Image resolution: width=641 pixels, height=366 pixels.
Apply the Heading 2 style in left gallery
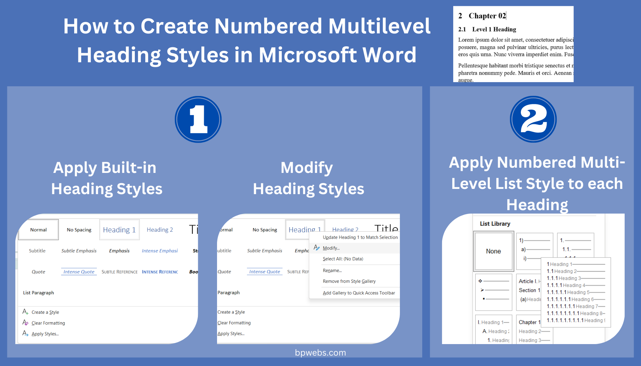(160, 230)
